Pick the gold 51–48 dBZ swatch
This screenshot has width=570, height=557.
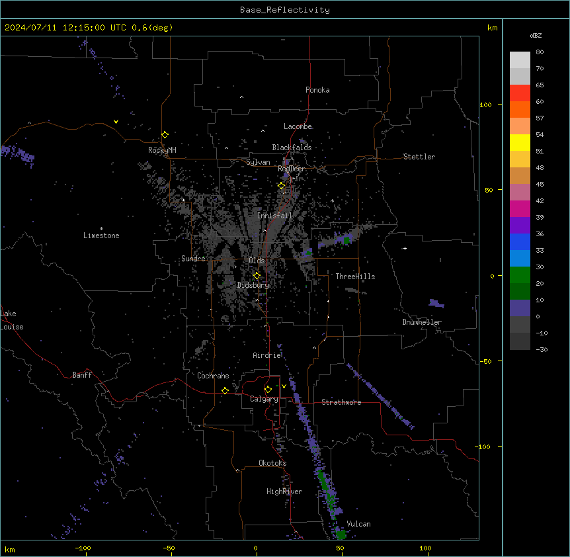pyautogui.click(x=520, y=159)
